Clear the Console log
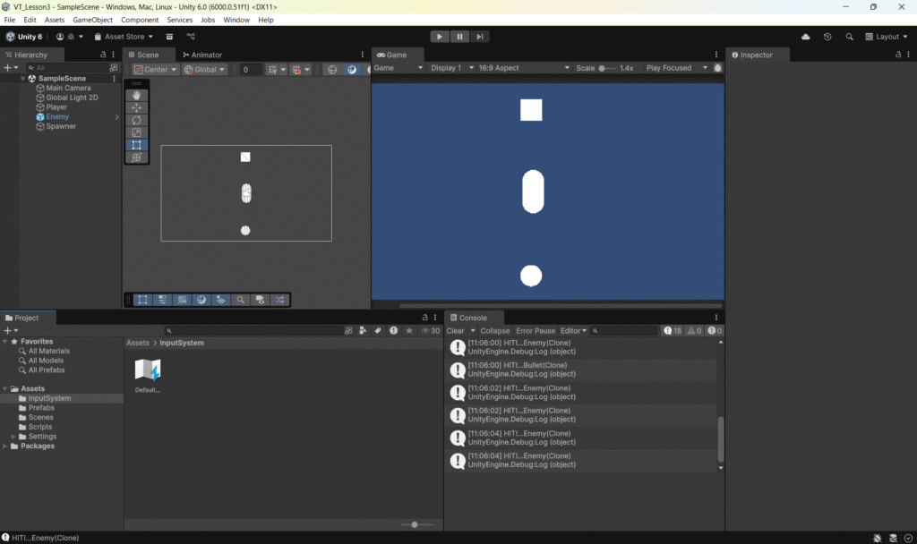The width and height of the screenshot is (917, 544). 455,331
